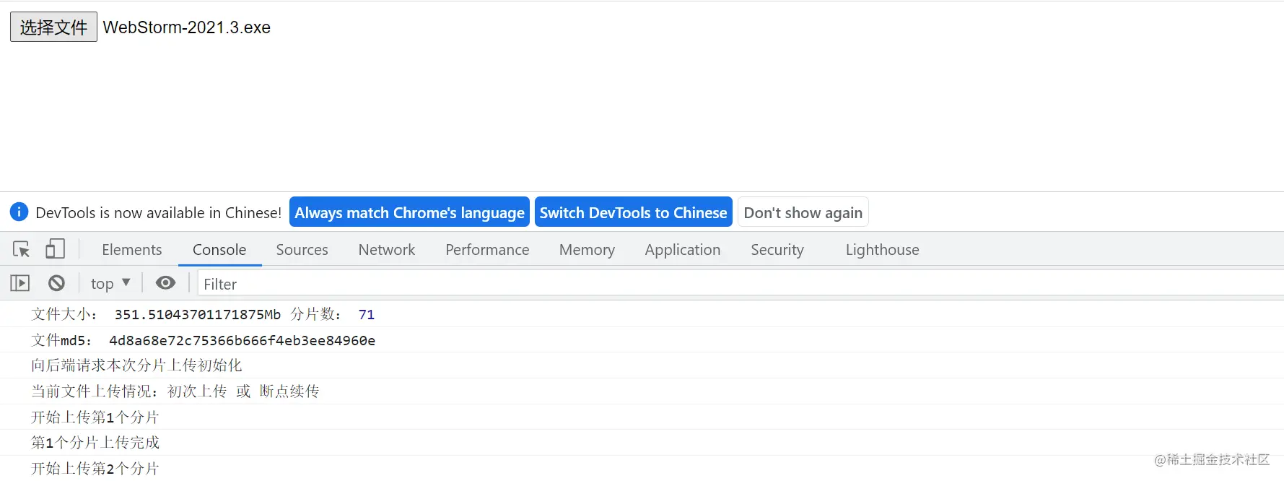Click the live expression eye icon
The image size is (1284, 481).
tap(165, 282)
